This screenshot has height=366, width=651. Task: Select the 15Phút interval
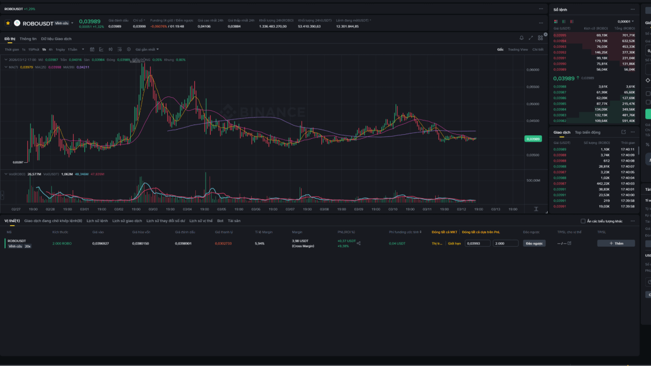[34, 49]
